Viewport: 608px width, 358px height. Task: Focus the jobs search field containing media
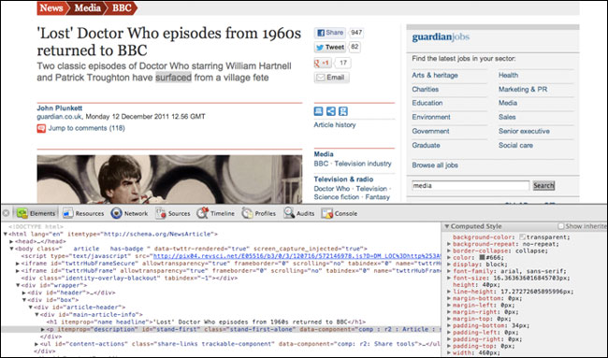pos(470,186)
